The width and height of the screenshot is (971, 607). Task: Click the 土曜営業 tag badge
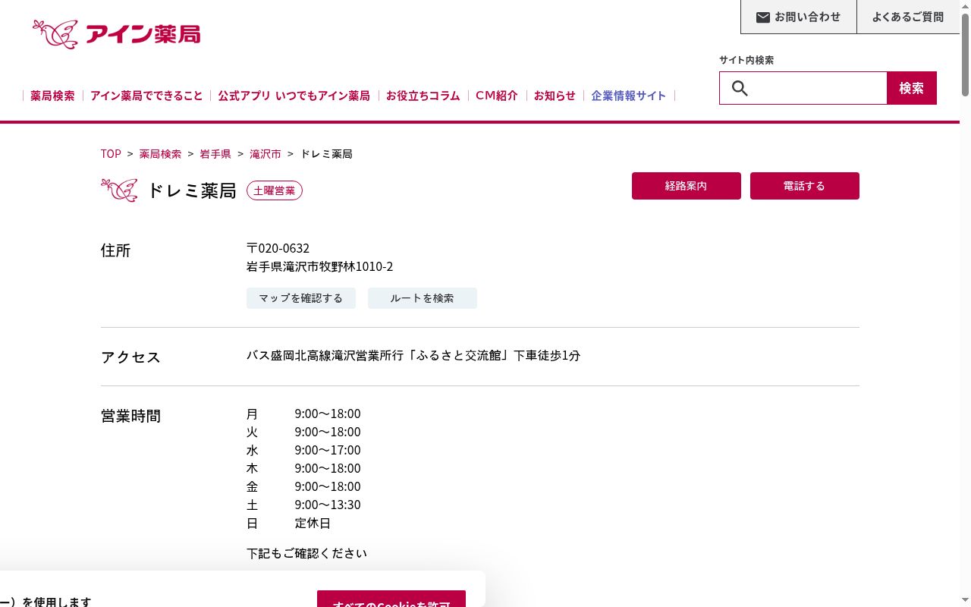pyautogui.click(x=275, y=190)
